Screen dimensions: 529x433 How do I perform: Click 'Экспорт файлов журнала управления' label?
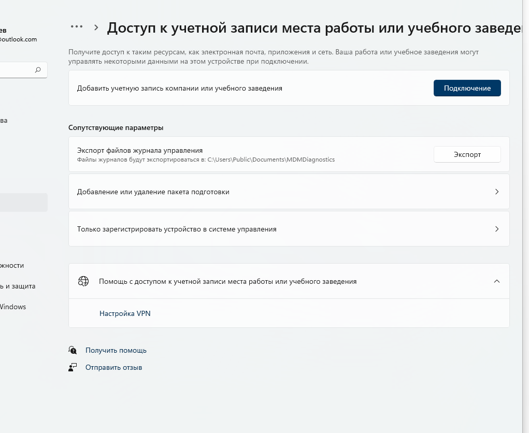pyautogui.click(x=140, y=150)
